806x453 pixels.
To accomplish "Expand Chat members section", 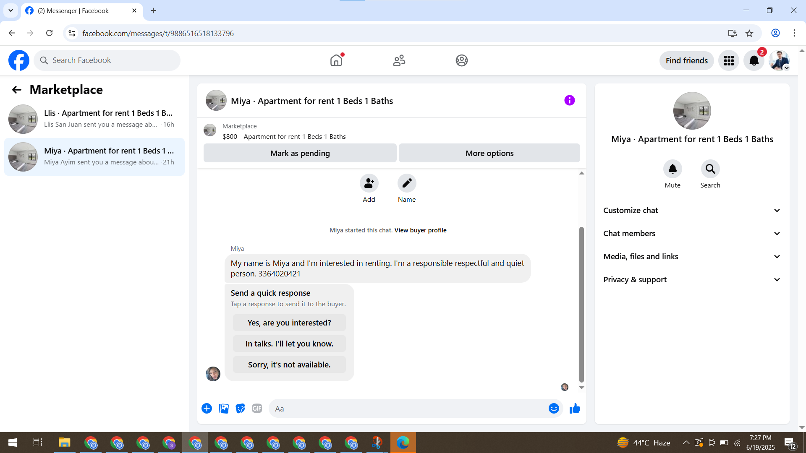I will point(692,234).
